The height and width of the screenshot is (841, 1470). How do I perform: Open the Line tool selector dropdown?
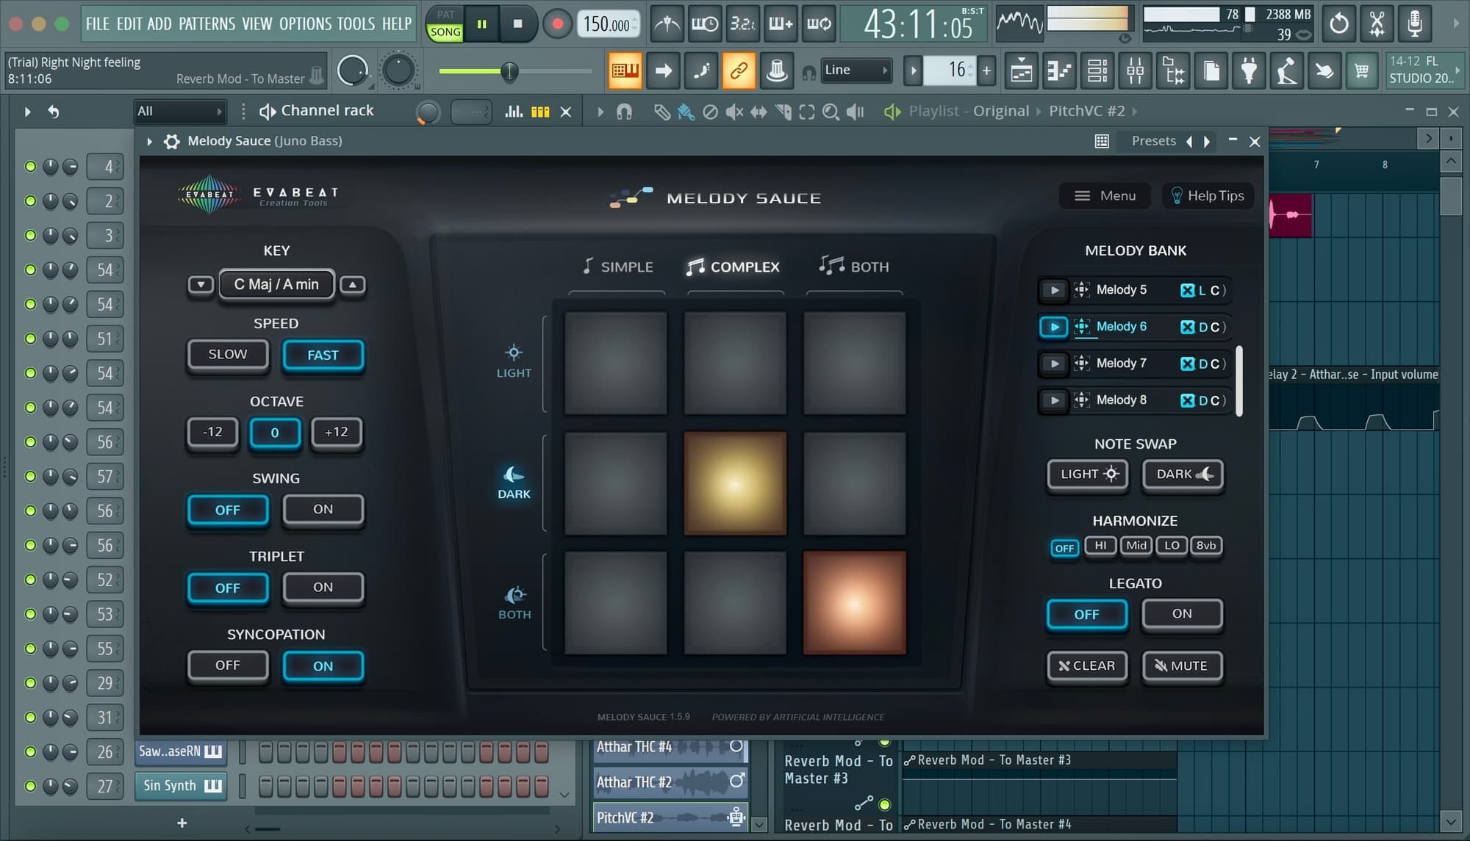855,70
